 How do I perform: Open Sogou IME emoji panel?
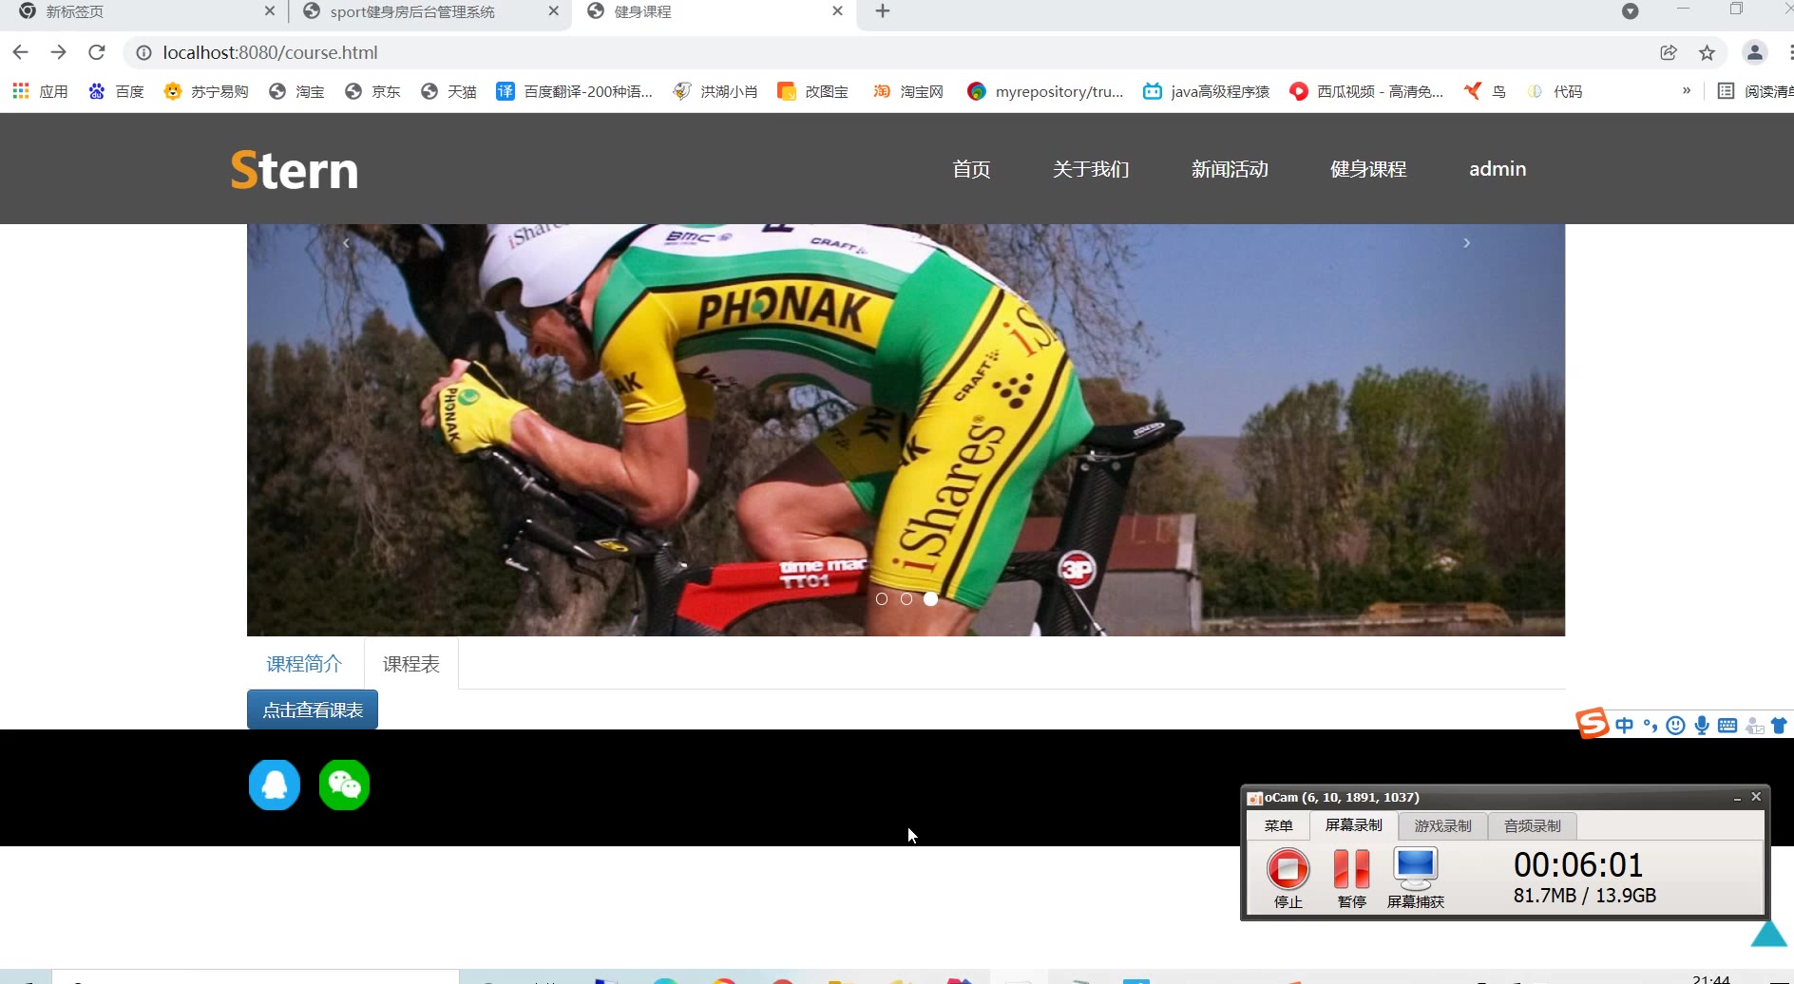click(x=1676, y=726)
